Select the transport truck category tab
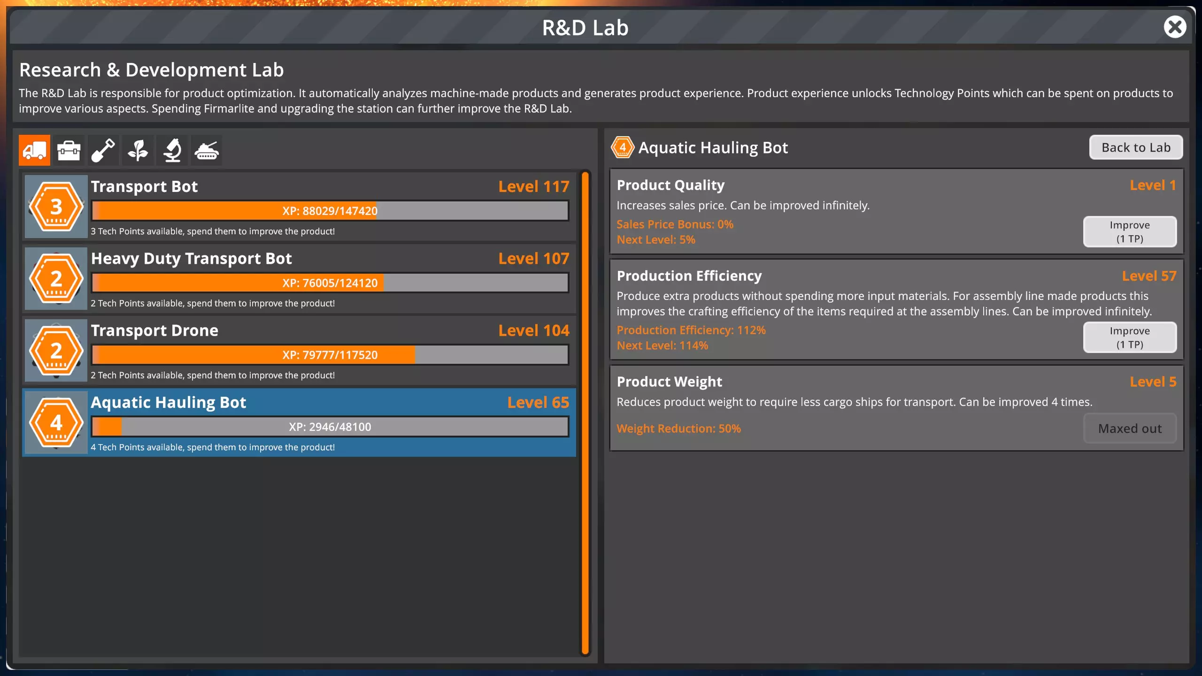 [x=34, y=150]
